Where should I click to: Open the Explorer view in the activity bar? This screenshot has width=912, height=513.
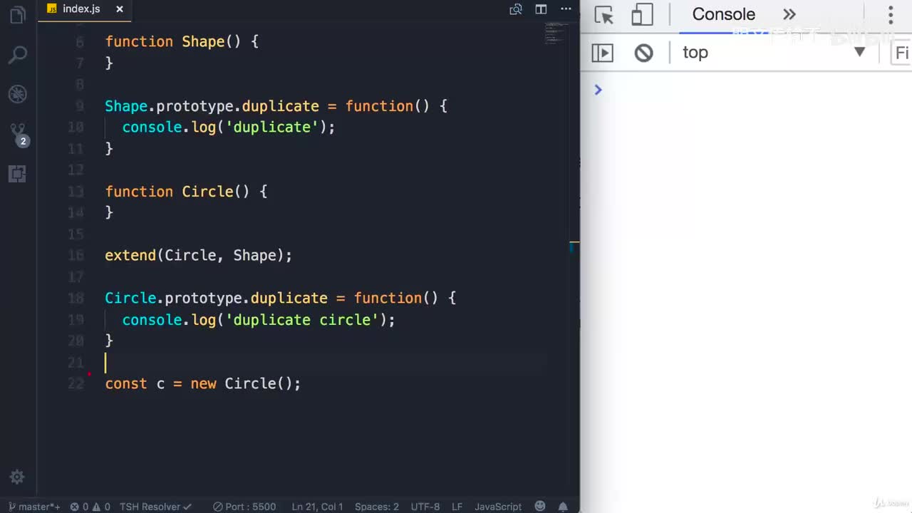tap(18, 15)
